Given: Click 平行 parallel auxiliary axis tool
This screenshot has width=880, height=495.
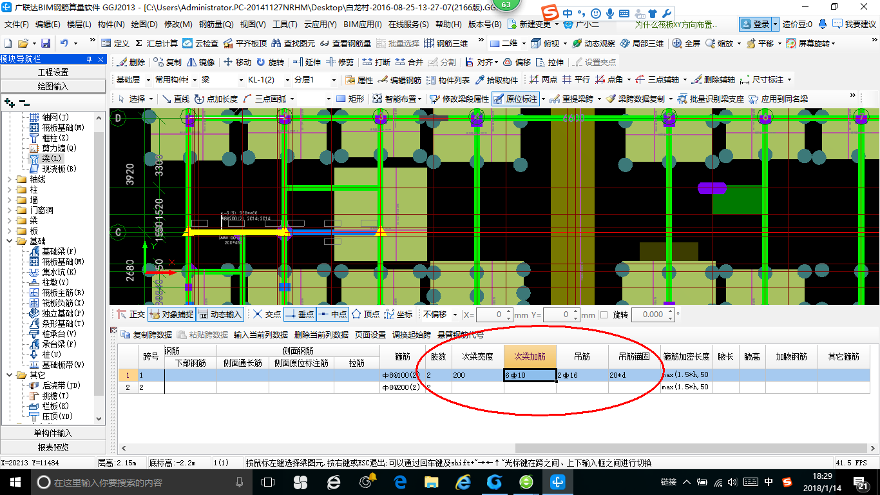Looking at the screenshot, I should [576, 80].
